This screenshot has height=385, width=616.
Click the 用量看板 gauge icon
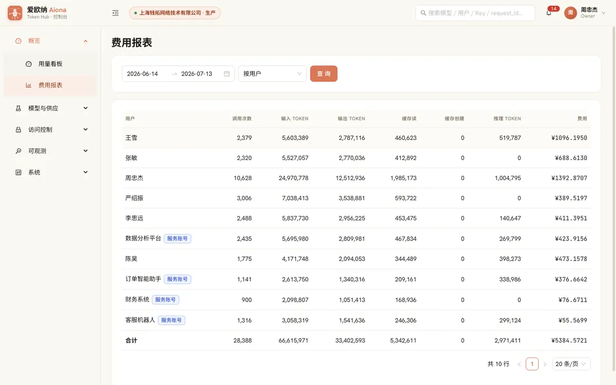29,64
